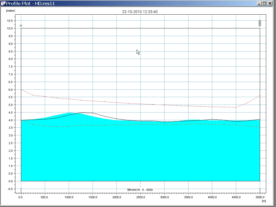276x207 pixels.
Task: Click the 1000.0 tick label on the horizontal axis
Action: pos(69,197)
